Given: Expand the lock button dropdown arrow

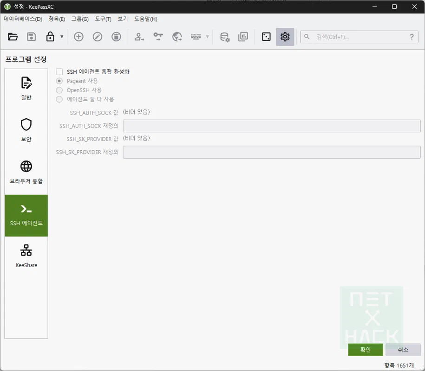Looking at the screenshot, I should [62, 37].
